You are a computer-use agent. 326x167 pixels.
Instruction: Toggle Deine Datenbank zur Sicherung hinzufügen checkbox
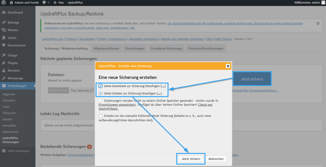[101, 86]
